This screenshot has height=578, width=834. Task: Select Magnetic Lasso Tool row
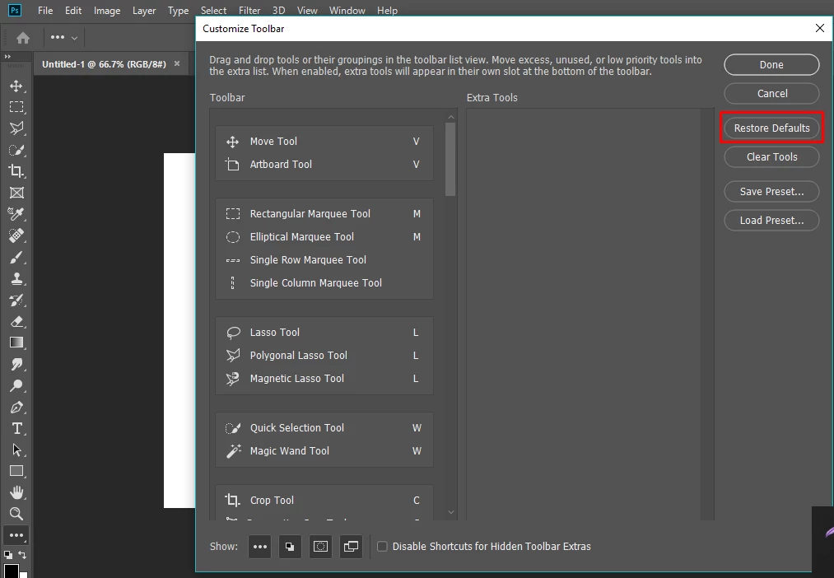pyautogui.click(x=324, y=379)
